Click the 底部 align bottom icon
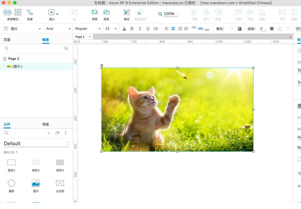The height and width of the screenshot is (209, 301). 262,12
